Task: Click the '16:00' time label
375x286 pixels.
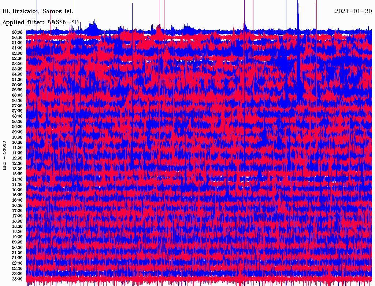Action: point(17,200)
